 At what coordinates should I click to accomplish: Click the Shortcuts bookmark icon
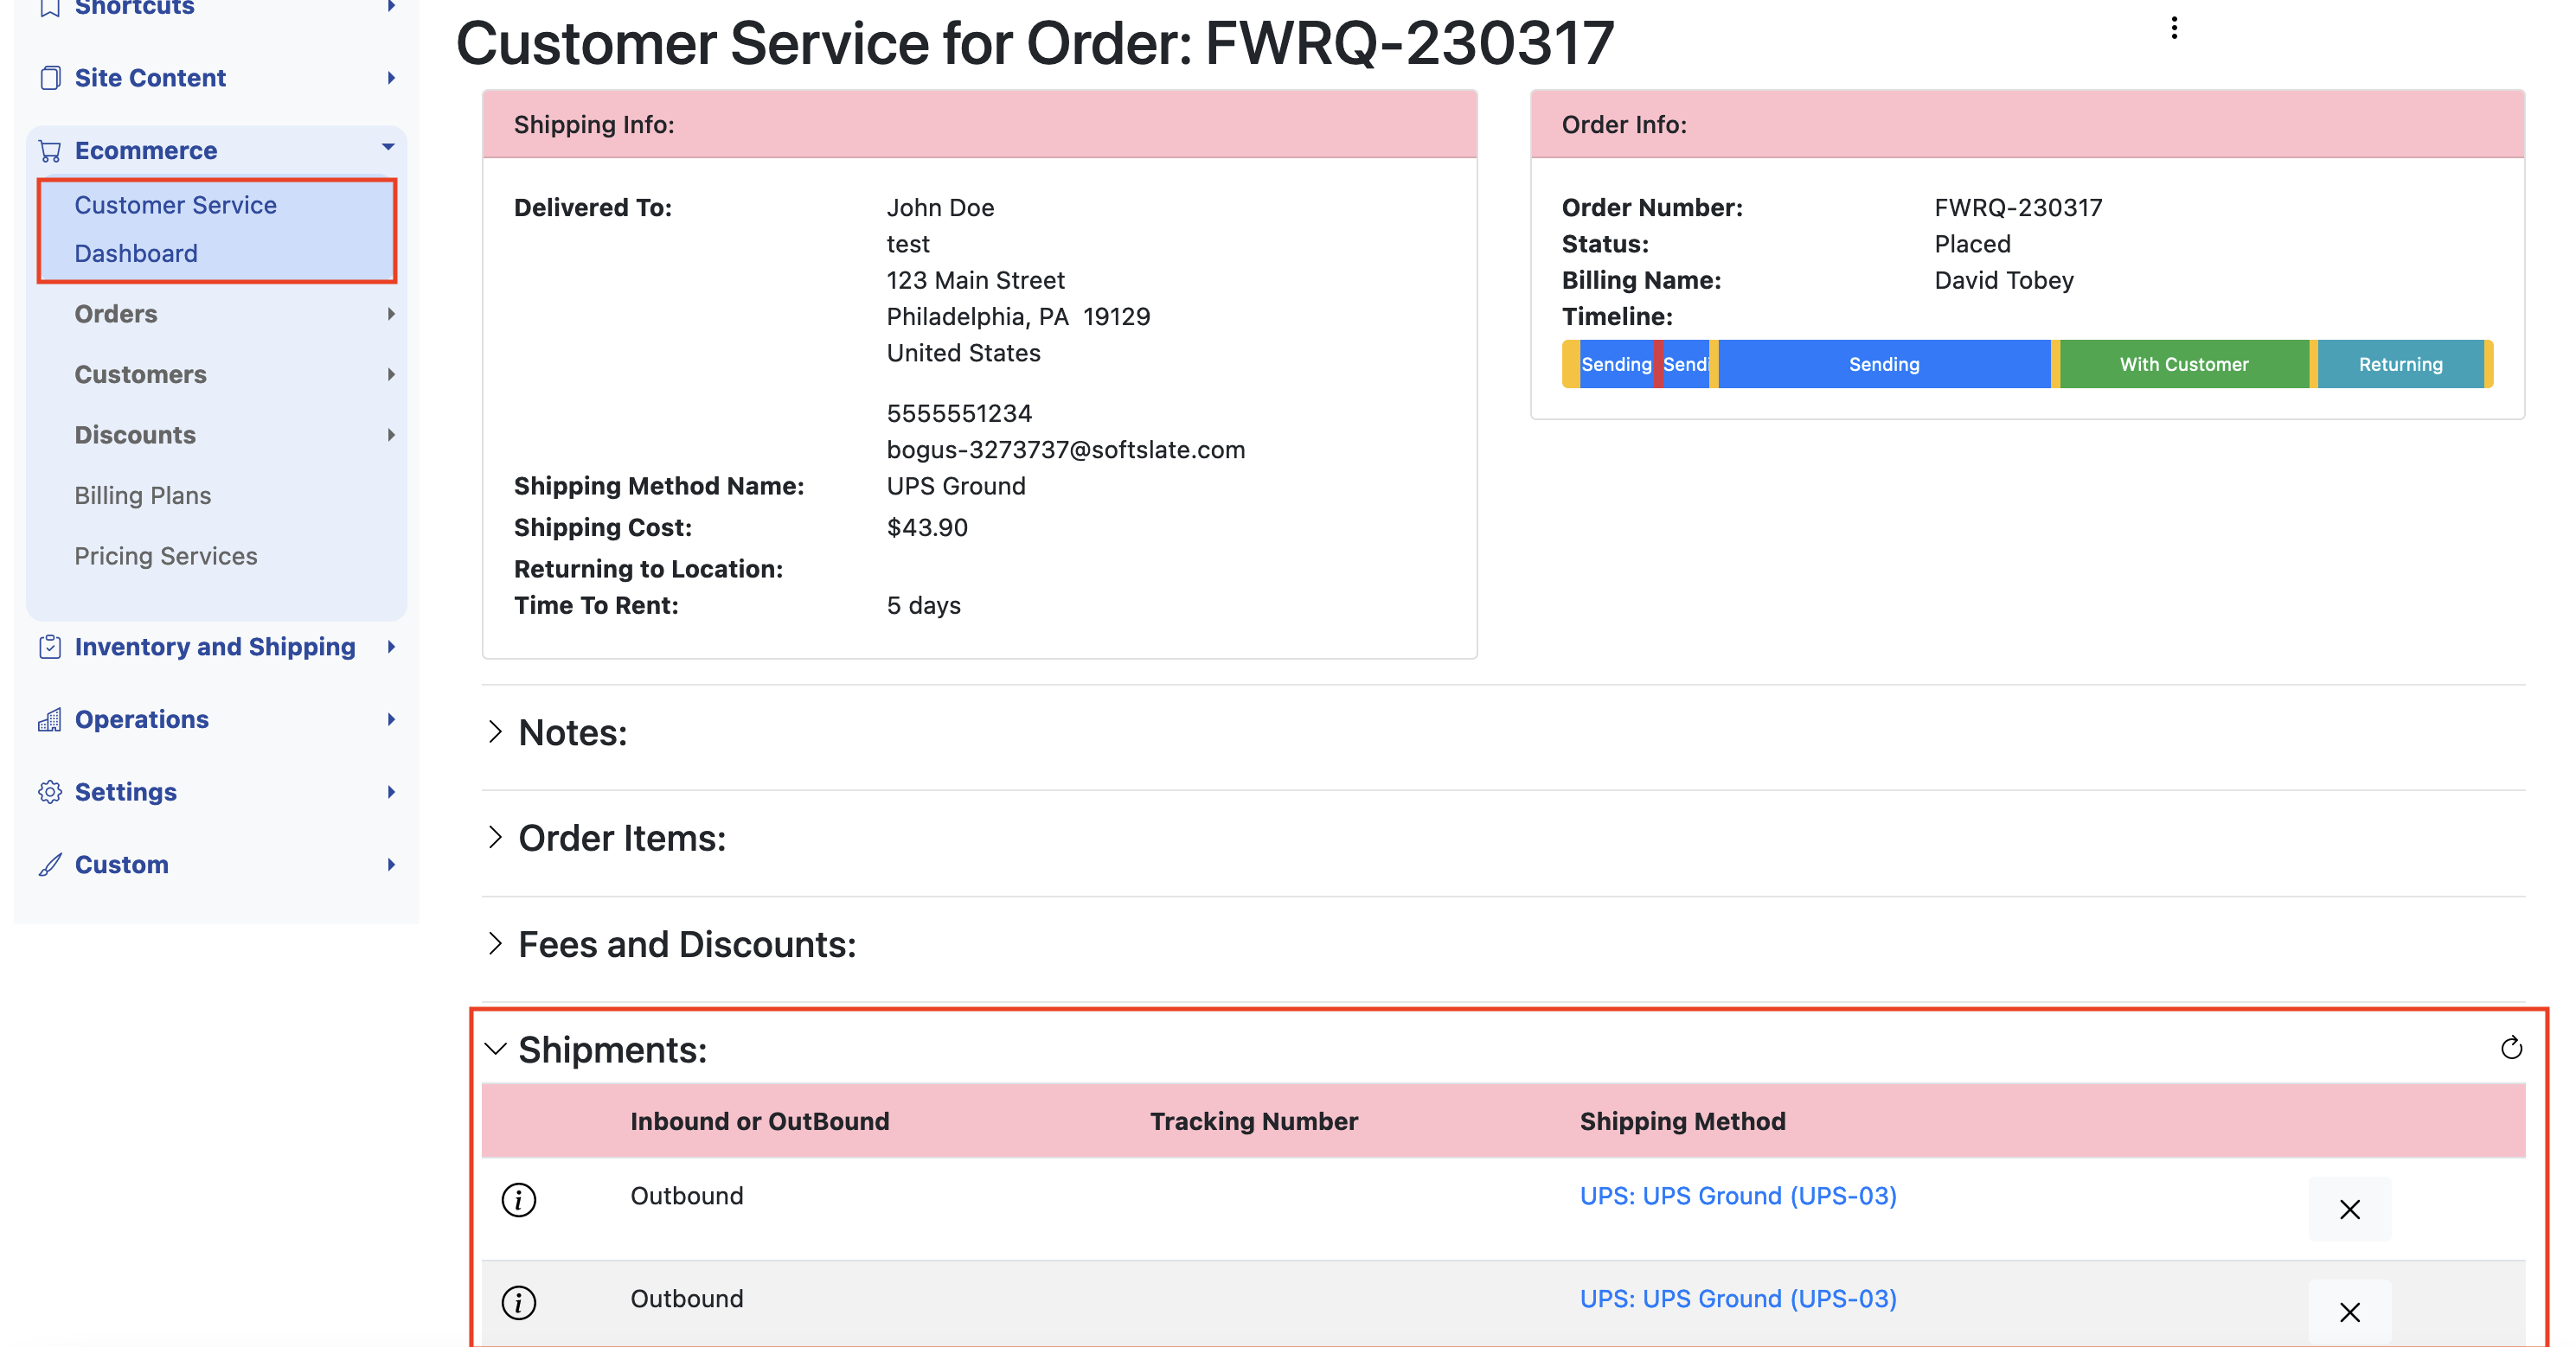tap(50, 8)
